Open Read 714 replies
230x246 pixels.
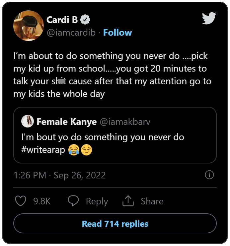(x=115, y=224)
